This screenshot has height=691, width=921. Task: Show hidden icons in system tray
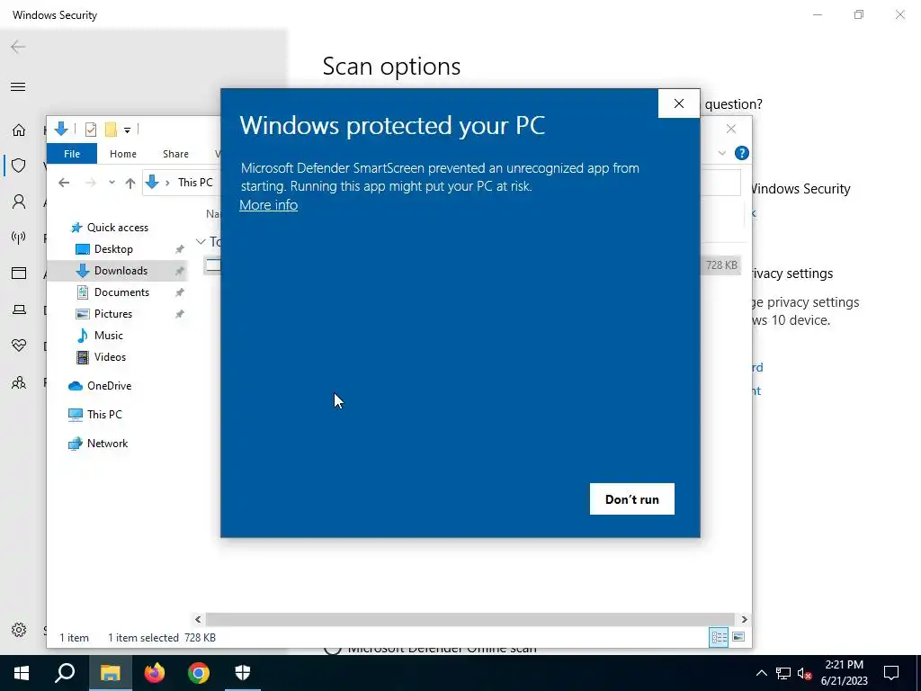click(x=761, y=673)
